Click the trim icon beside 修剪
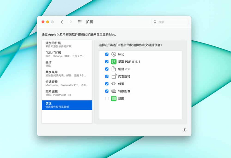Image resolution: width=231 pixels, height=158 pixels. pyautogui.click(x=114, y=84)
